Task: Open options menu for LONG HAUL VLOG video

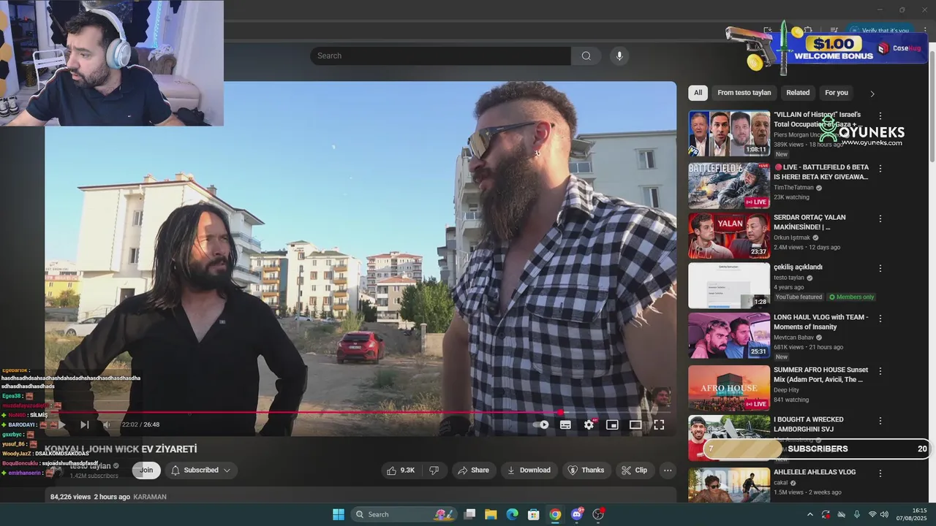Action: 880,319
